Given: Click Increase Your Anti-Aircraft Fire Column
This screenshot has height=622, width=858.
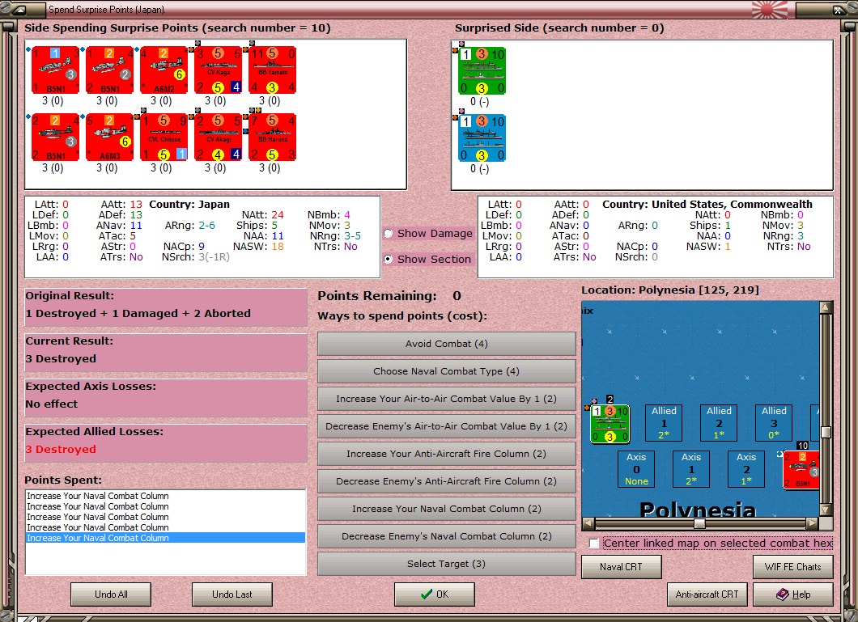Looking at the screenshot, I should pos(447,454).
